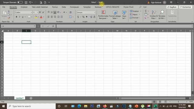Click the currency dollar format icon
The image size is (194, 109).
click(78, 17)
